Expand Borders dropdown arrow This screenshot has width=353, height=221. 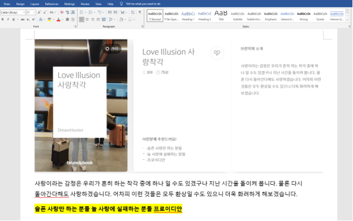pos(134,20)
